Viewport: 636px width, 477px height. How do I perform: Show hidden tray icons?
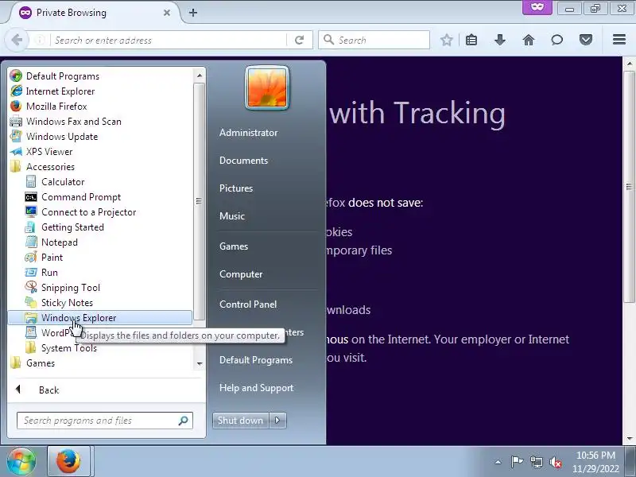[498, 462]
